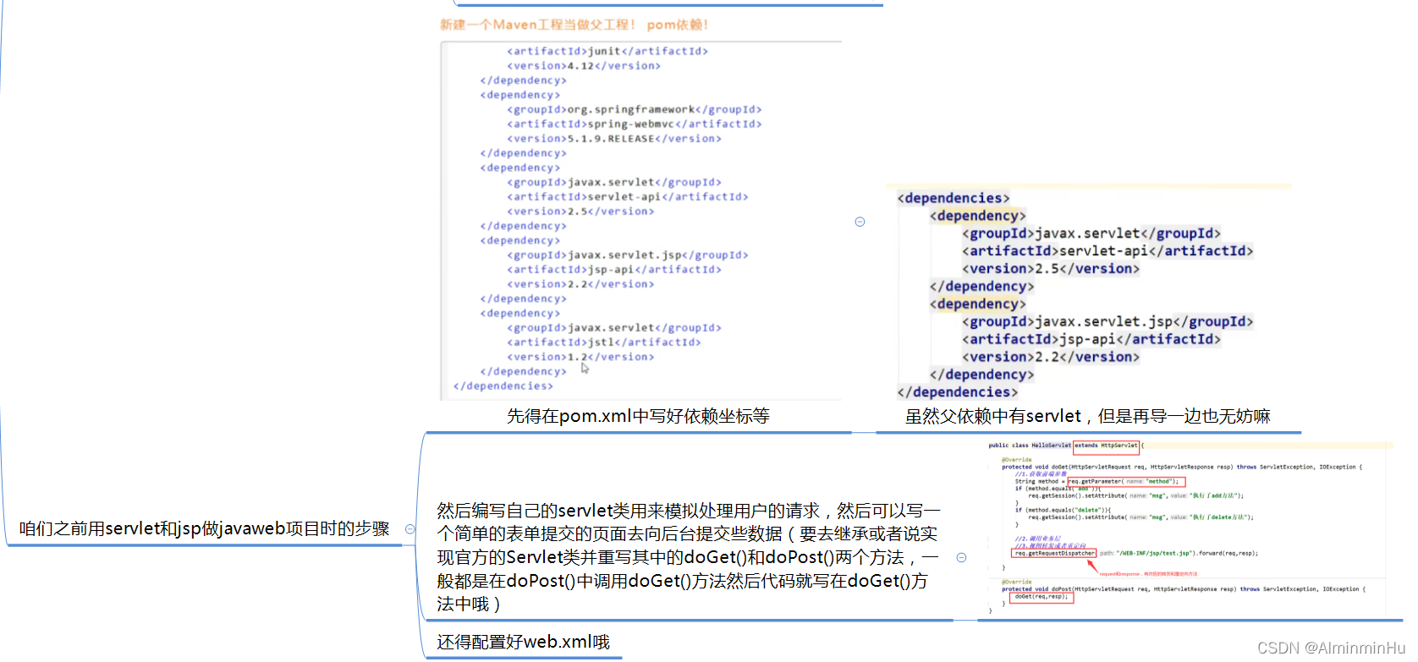Click the version 1.2 line
This screenshot has height=662, width=1418.
pyautogui.click(x=580, y=357)
